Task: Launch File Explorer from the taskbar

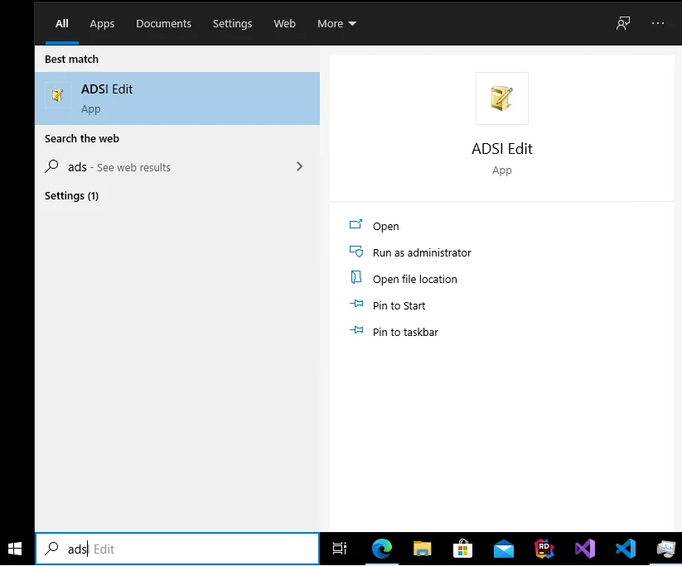Action: [423, 549]
